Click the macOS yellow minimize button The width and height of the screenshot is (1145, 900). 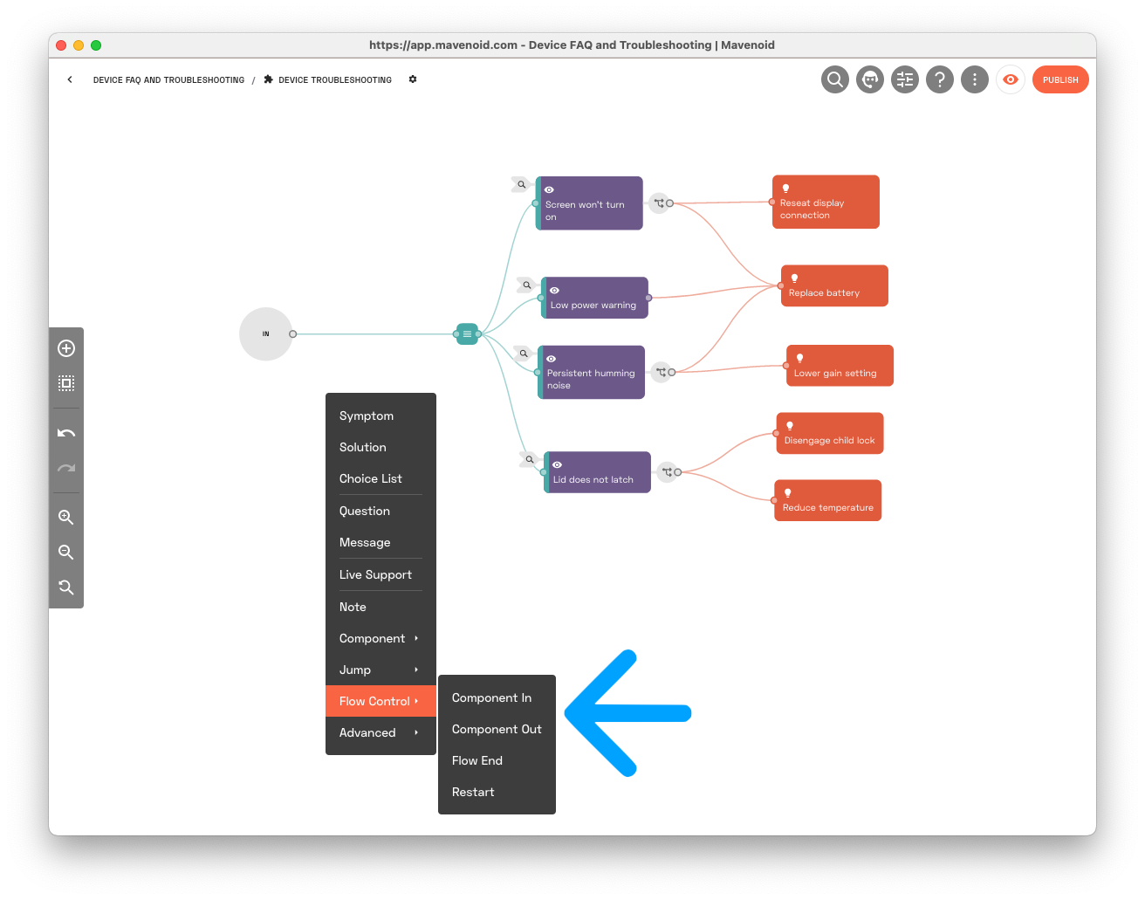(79, 45)
